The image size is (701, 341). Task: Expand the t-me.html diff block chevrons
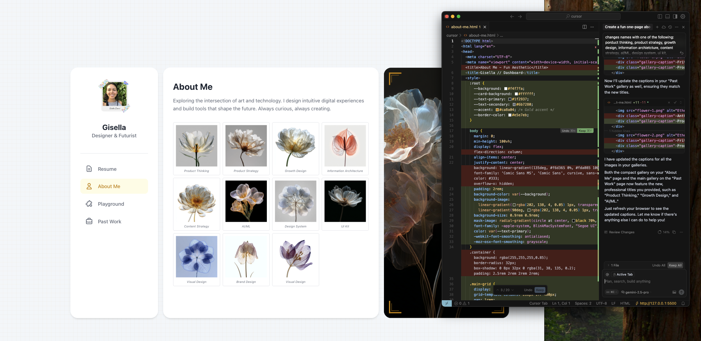[681, 102]
